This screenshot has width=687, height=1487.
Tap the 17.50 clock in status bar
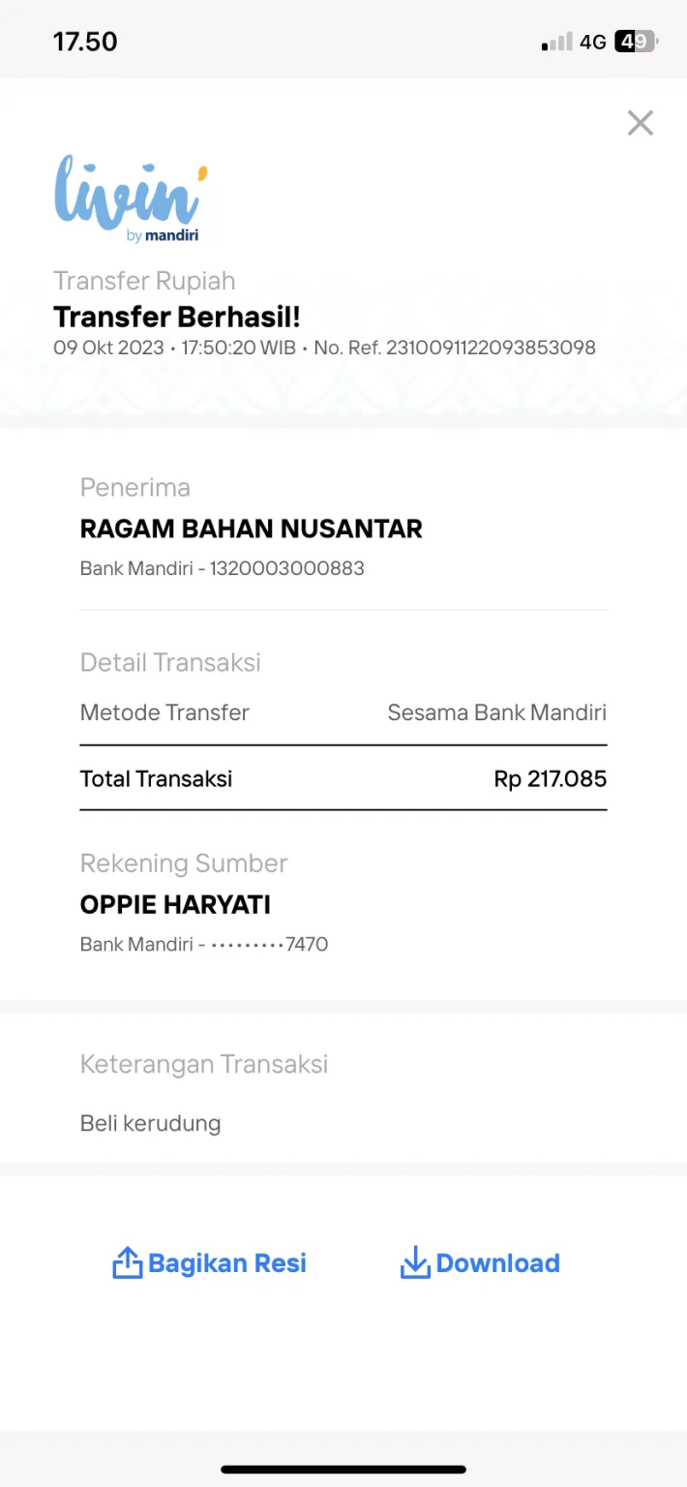pyautogui.click(x=85, y=42)
